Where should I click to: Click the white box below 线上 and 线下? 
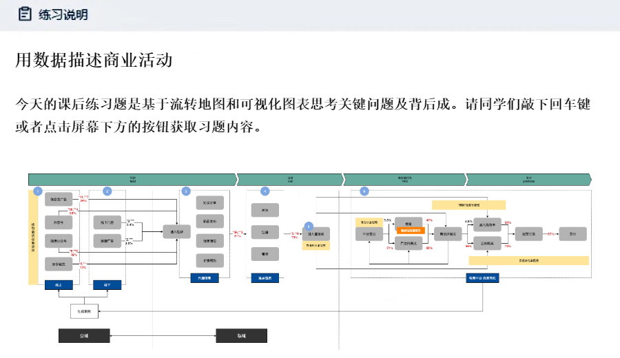tap(85, 311)
